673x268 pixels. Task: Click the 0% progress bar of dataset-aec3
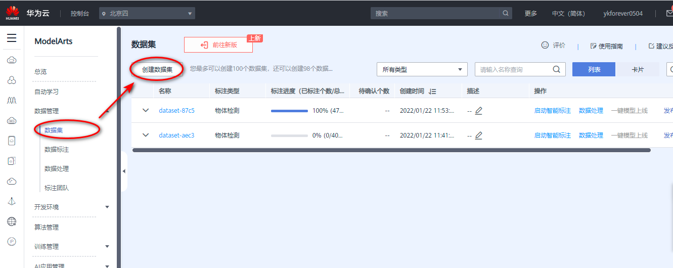(289, 136)
